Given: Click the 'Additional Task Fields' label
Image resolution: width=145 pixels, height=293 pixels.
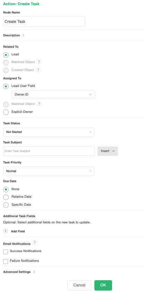Looking at the screenshot, I should coord(19,216).
